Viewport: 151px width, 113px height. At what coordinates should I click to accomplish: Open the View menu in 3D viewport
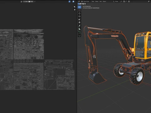coord(93,2)
